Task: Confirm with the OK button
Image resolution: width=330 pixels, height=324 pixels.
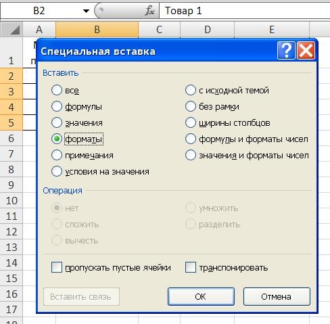Action: pyautogui.click(x=201, y=297)
